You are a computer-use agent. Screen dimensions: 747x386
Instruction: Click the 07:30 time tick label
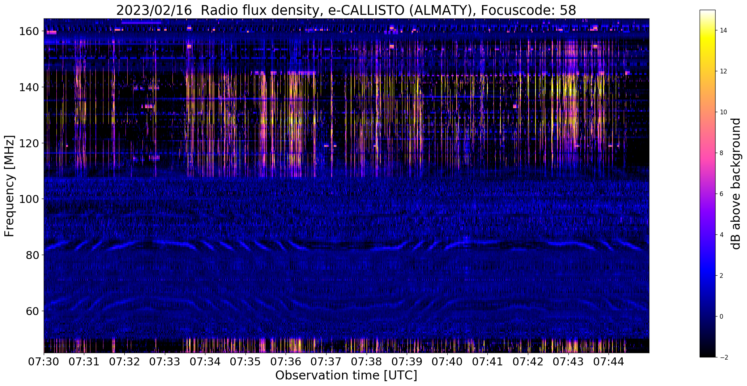click(x=44, y=362)
